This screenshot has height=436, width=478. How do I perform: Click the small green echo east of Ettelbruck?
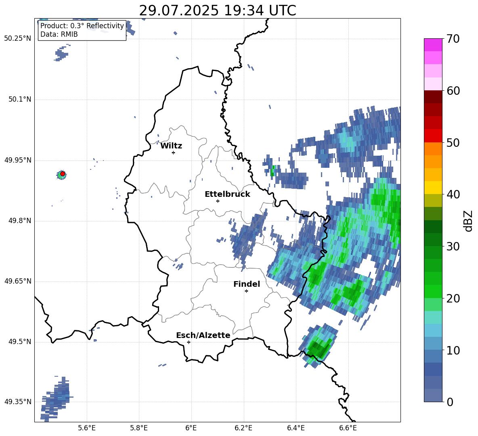(273, 171)
